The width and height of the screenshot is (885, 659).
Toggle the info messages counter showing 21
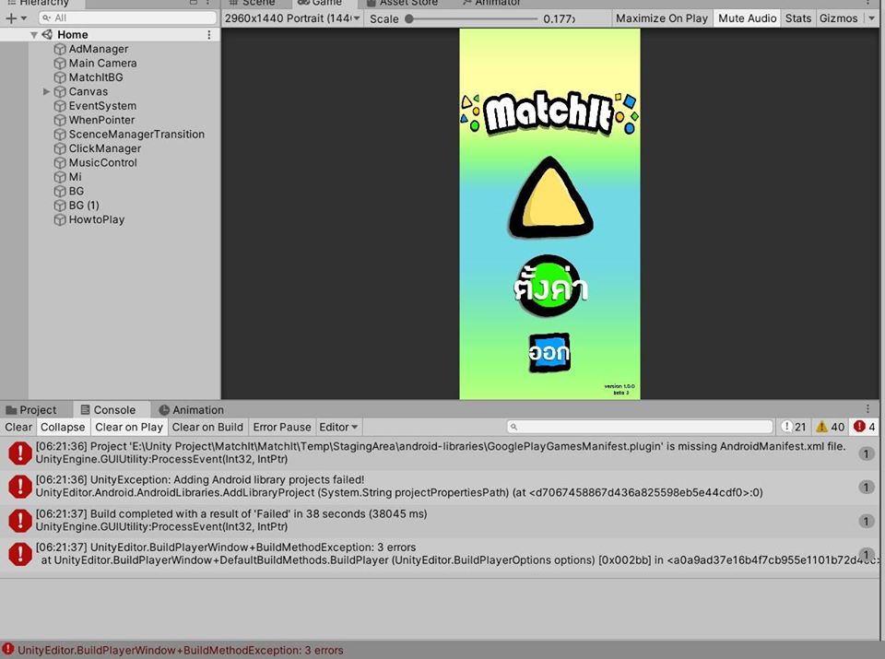pos(794,427)
